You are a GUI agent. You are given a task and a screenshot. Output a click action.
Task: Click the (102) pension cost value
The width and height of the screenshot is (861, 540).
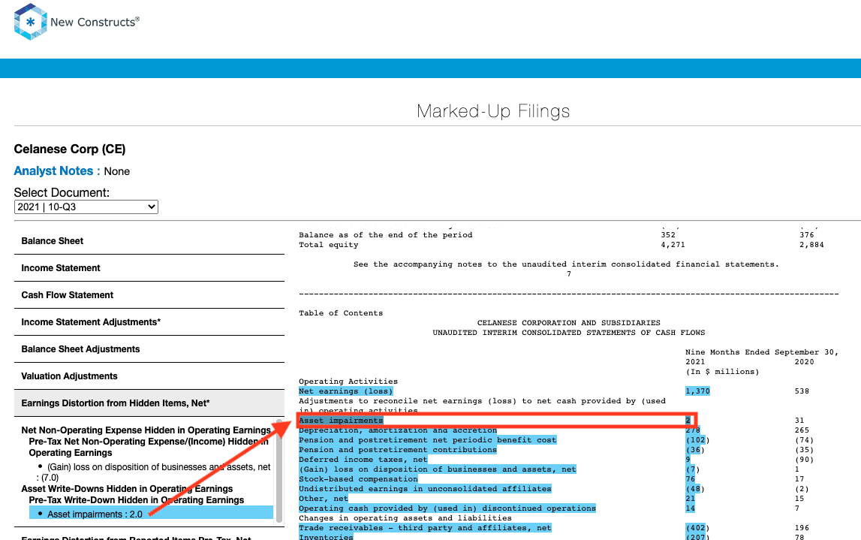tap(697, 440)
